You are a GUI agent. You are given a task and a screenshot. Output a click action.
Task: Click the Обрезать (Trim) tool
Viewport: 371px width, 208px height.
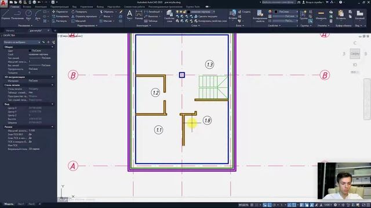pos(107,12)
